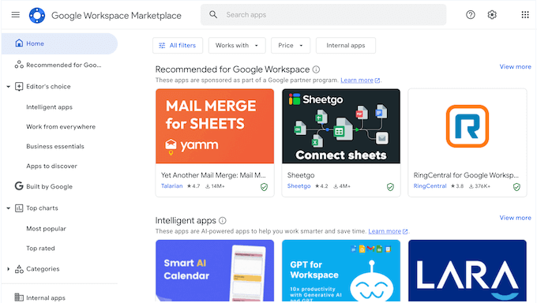This screenshot has width=537, height=303.
Task: Click the Editor's choice badge icon
Action: 19,86
